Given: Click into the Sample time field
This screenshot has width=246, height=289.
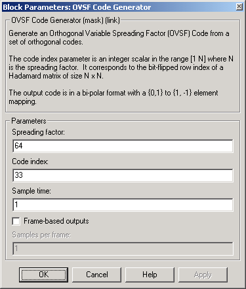Looking at the screenshot, I should (x=123, y=205).
